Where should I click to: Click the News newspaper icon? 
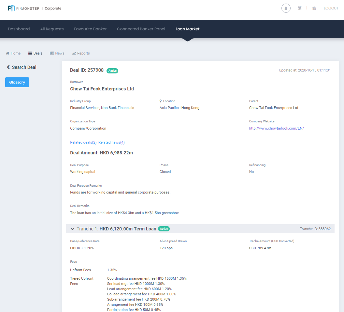[x=52, y=53]
